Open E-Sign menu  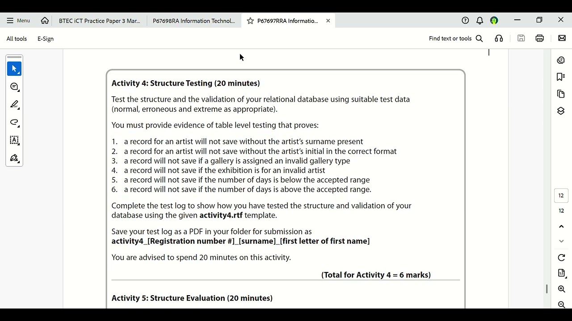[x=46, y=39]
